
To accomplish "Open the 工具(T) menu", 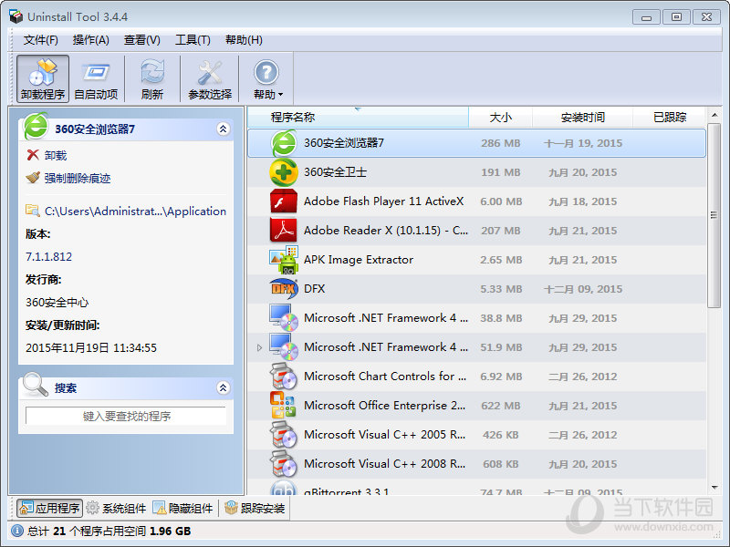I will tap(193, 40).
